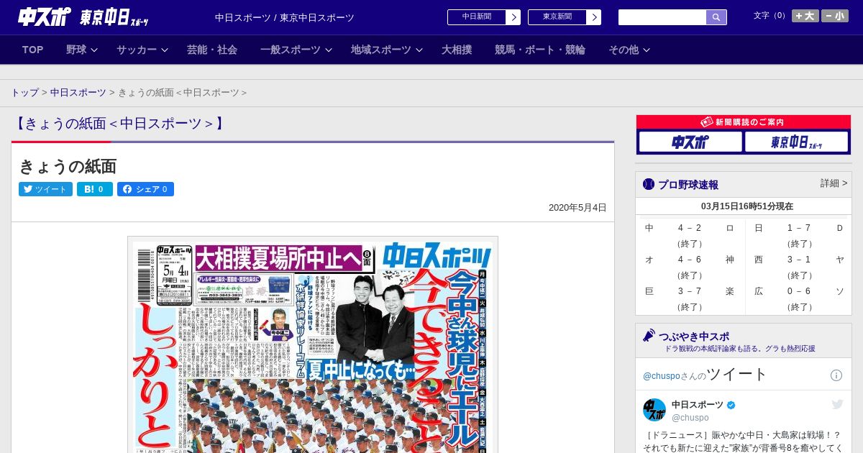
Task: Click the 中日スポーツ breadcrumb link
Action: point(78,93)
